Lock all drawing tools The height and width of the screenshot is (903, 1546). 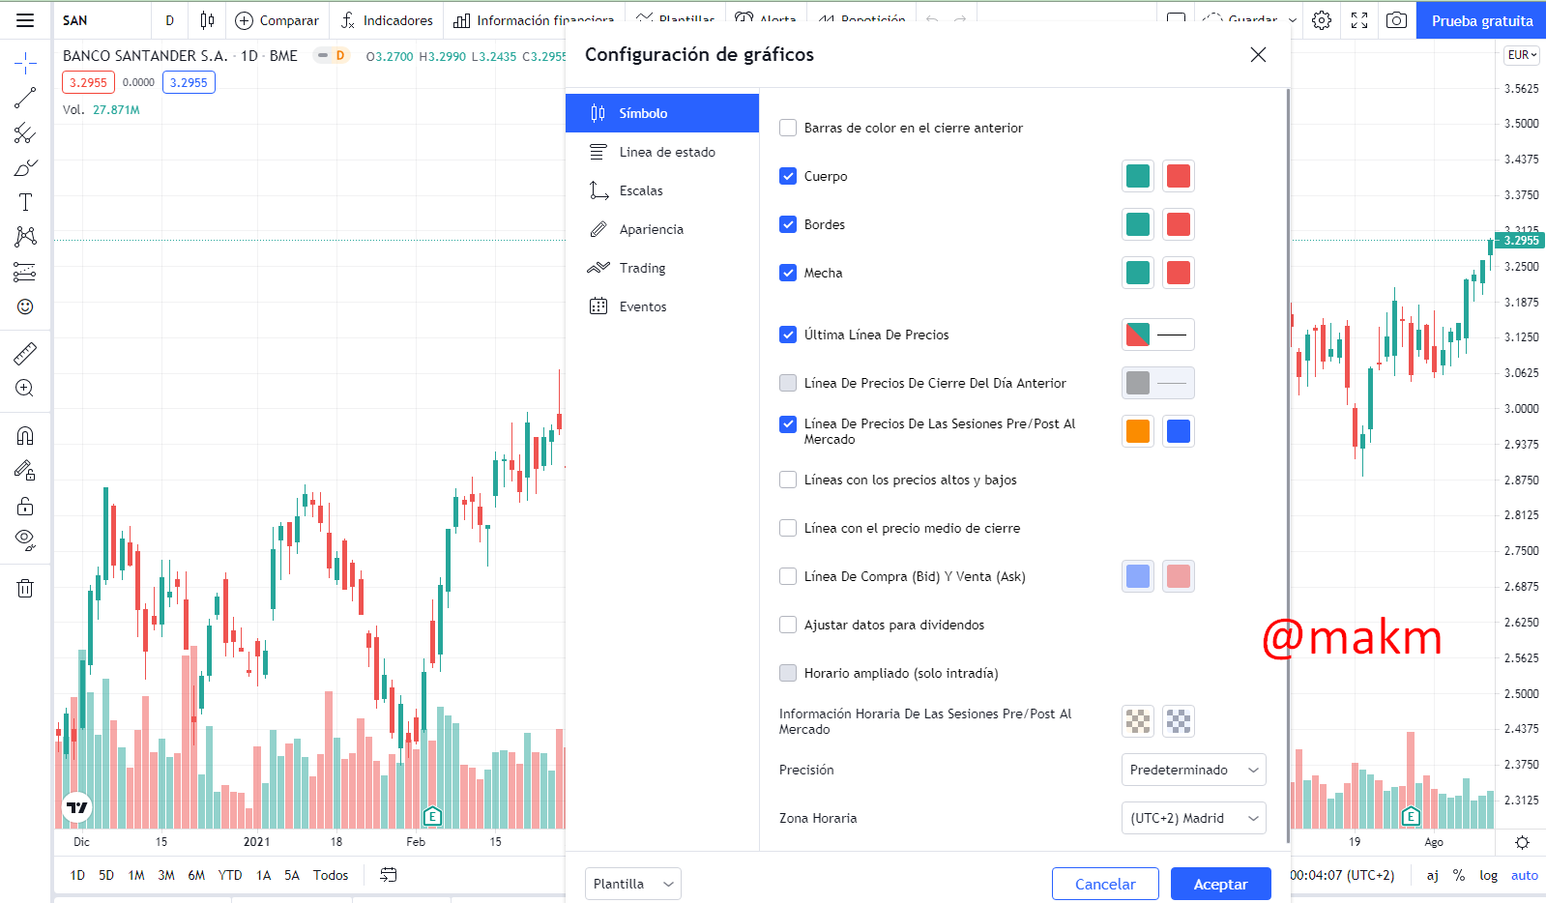point(25,506)
